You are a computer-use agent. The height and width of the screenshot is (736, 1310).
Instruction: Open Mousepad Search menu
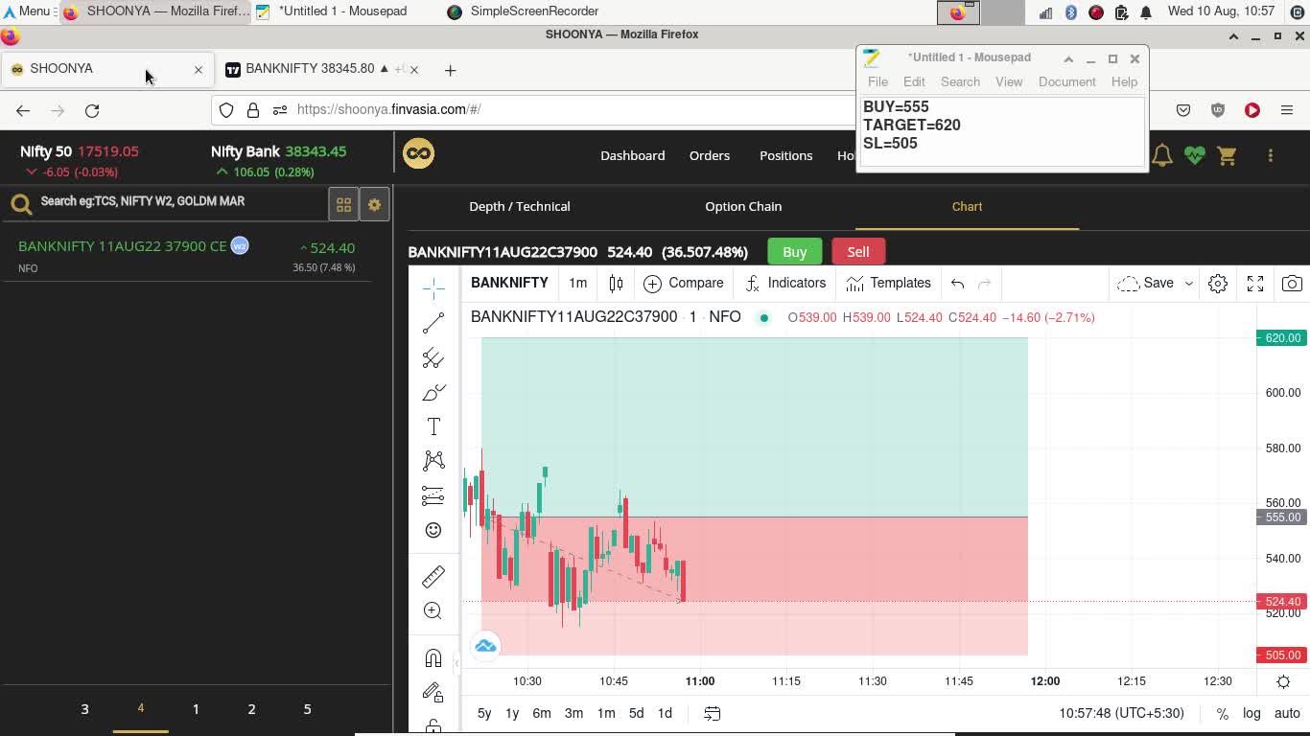960,81
